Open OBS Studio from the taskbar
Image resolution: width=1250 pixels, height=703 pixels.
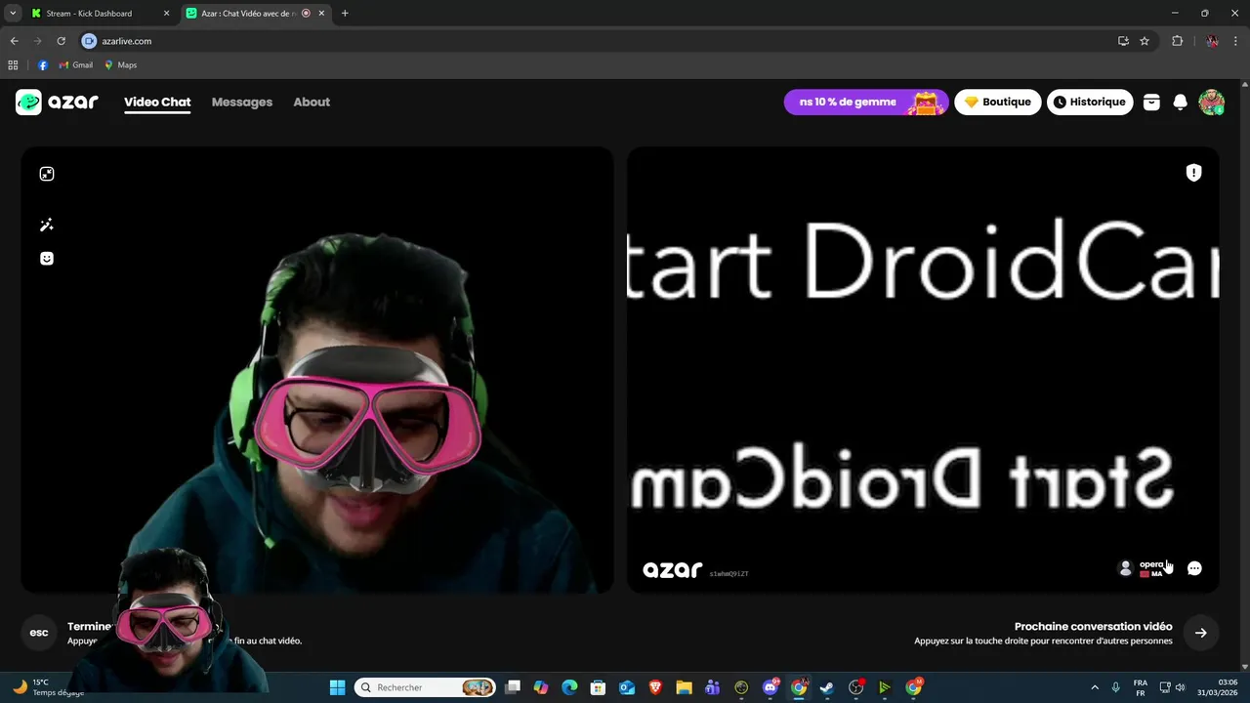pos(855,687)
